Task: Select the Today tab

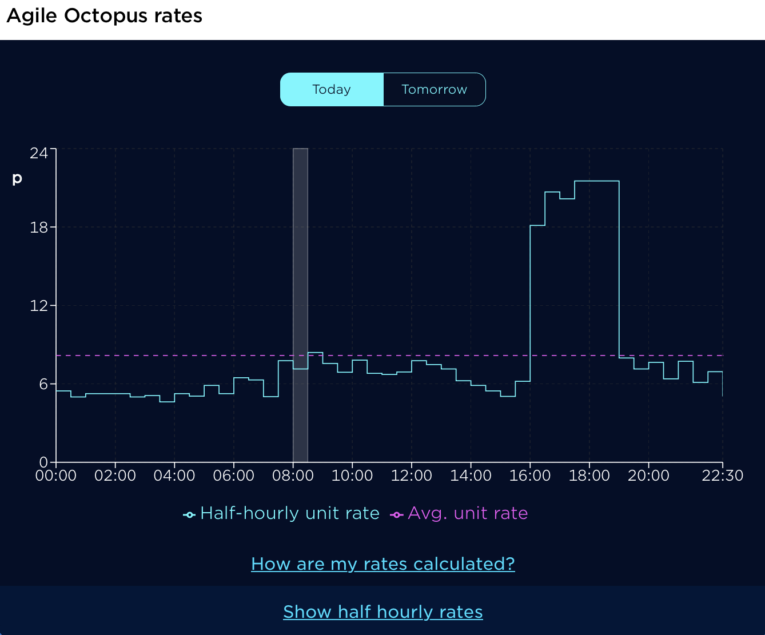Action: pyautogui.click(x=332, y=89)
